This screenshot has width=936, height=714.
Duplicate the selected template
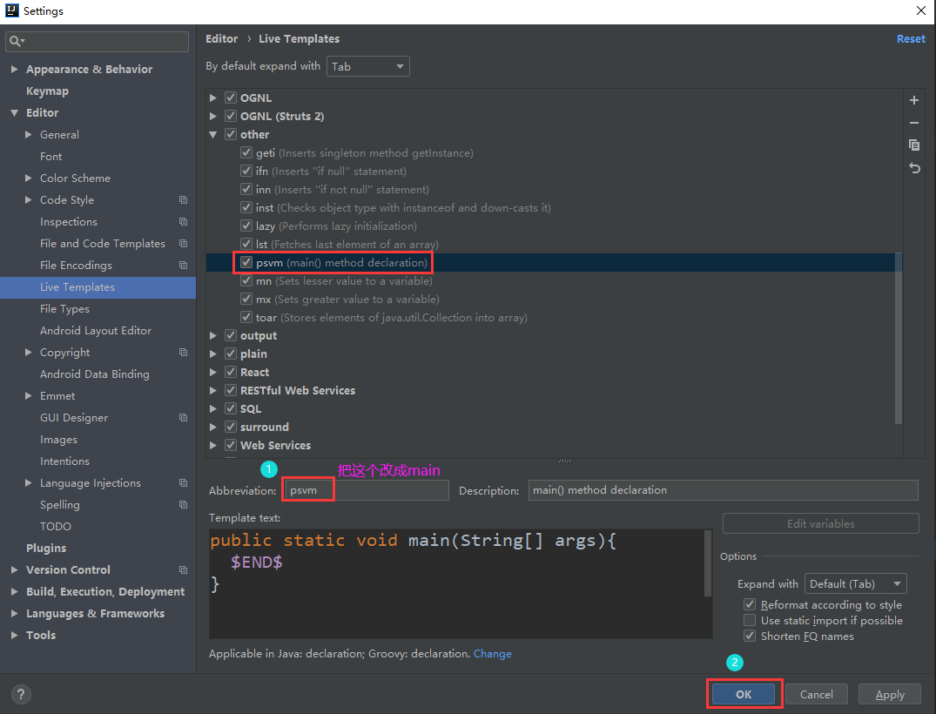click(913, 145)
